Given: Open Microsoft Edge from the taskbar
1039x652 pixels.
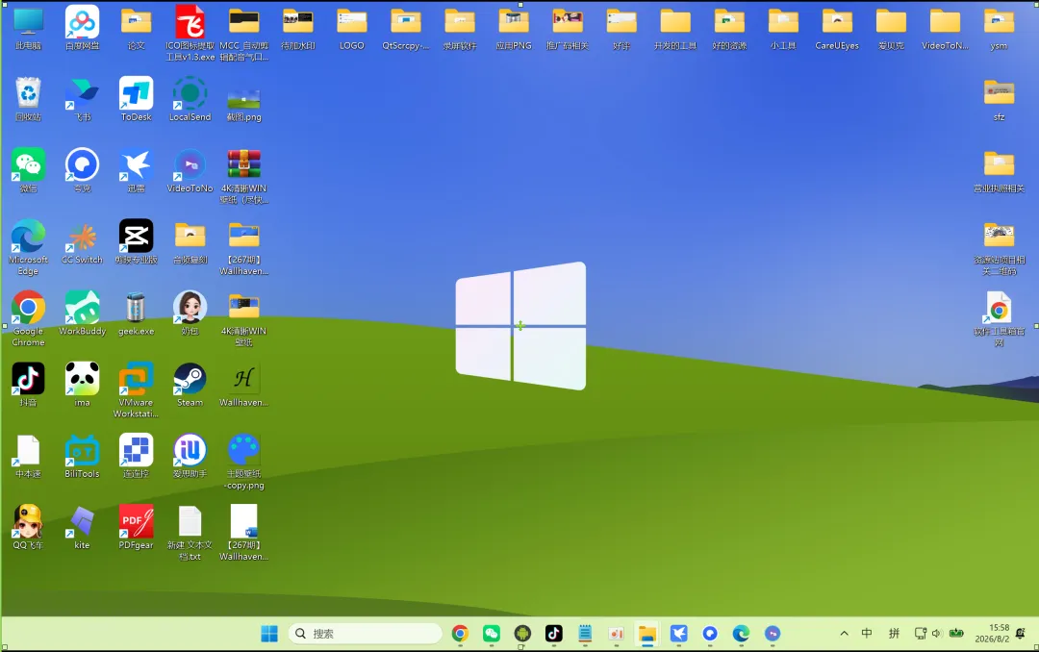Looking at the screenshot, I should coord(741,634).
